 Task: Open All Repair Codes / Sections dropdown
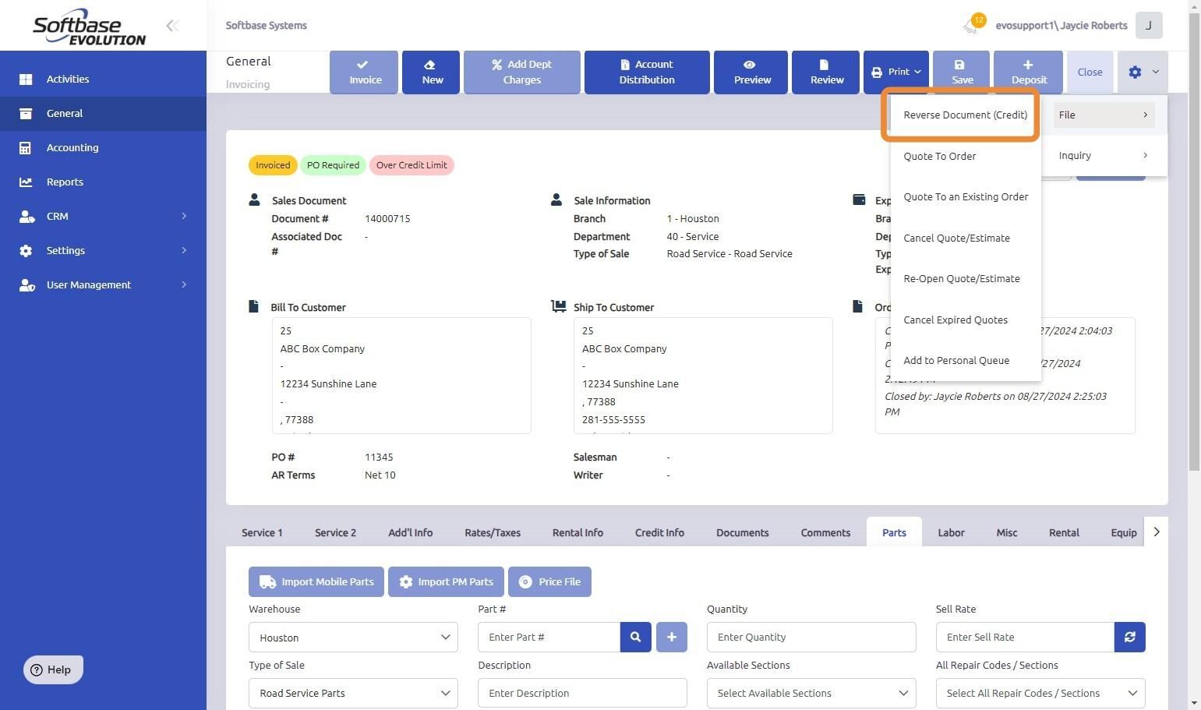(1040, 694)
